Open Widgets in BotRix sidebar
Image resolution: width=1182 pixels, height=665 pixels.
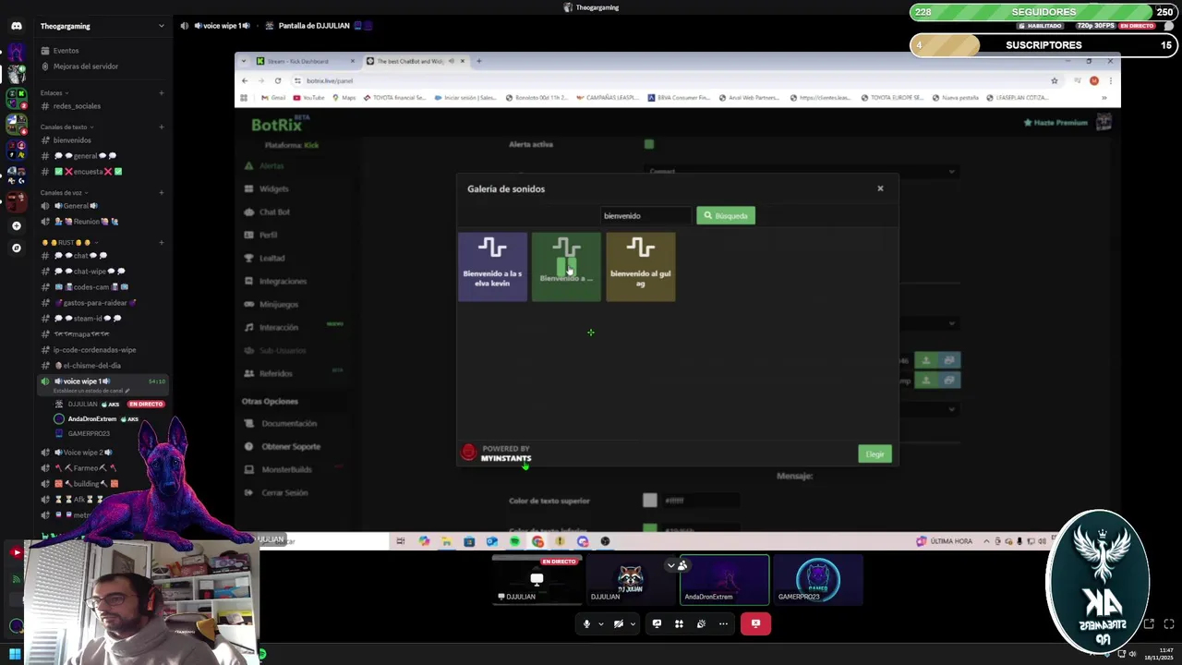click(273, 189)
